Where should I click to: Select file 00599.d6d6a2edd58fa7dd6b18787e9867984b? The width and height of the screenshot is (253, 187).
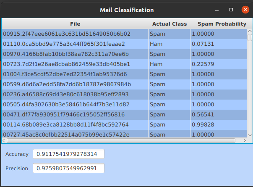pos(75,84)
